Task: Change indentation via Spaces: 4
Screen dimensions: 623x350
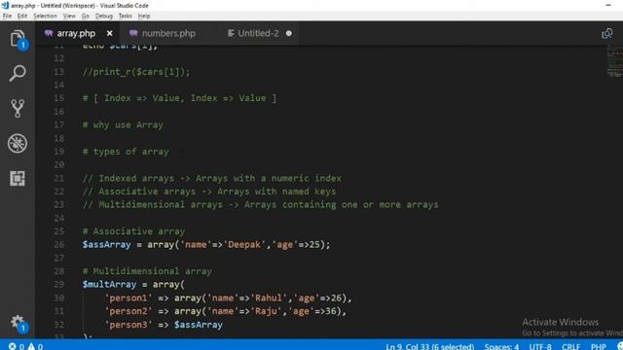Action: [x=501, y=346]
